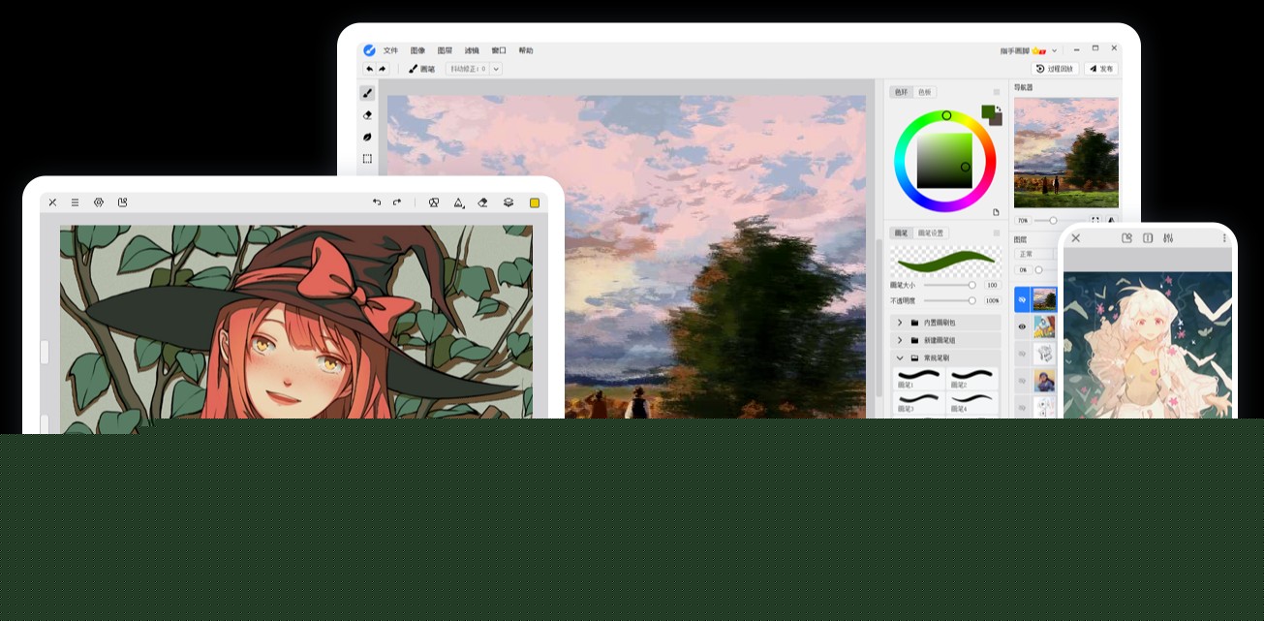Show the hidden third layer via its eye toggle

click(1022, 355)
